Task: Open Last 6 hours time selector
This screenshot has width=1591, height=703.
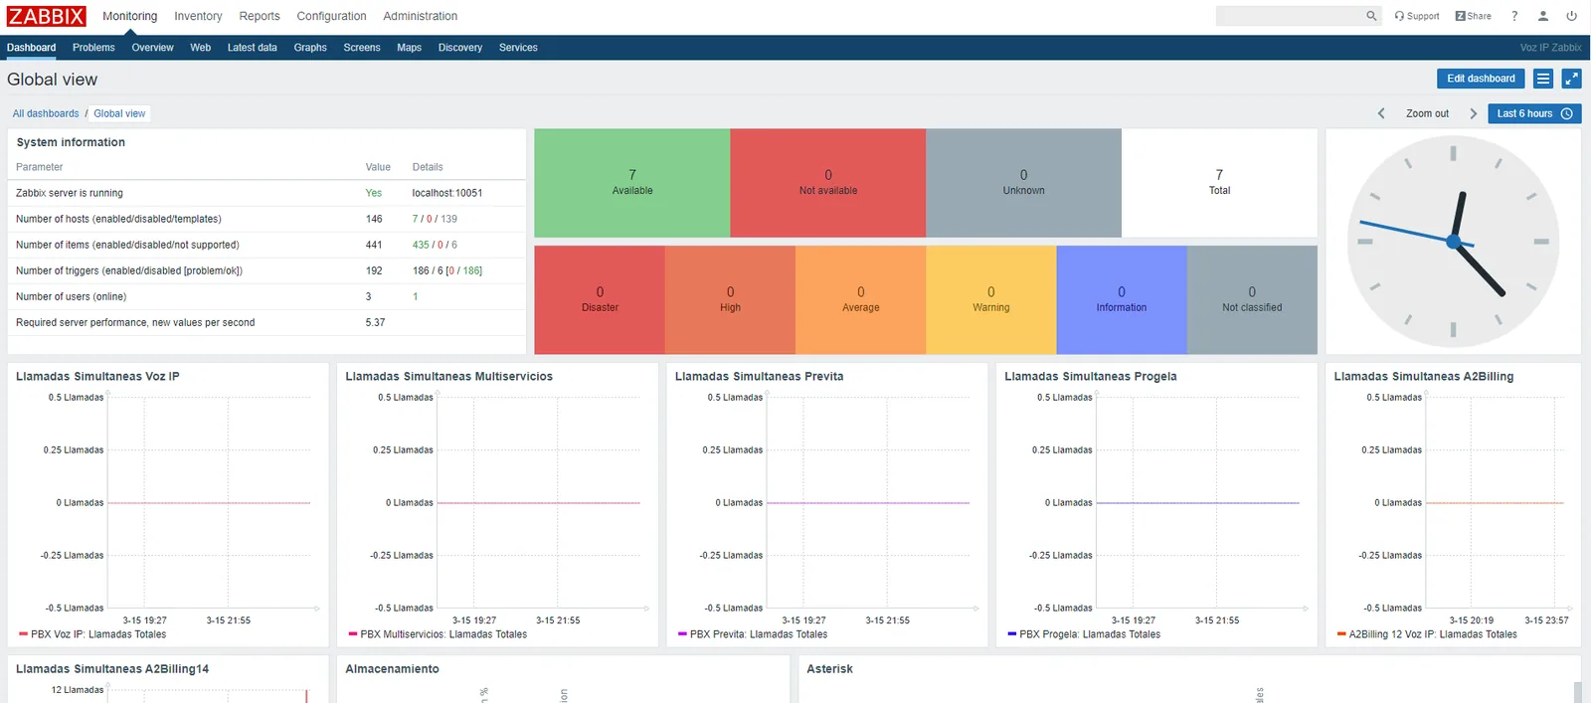Action: pyautogui.click(x=1534, y=113)
